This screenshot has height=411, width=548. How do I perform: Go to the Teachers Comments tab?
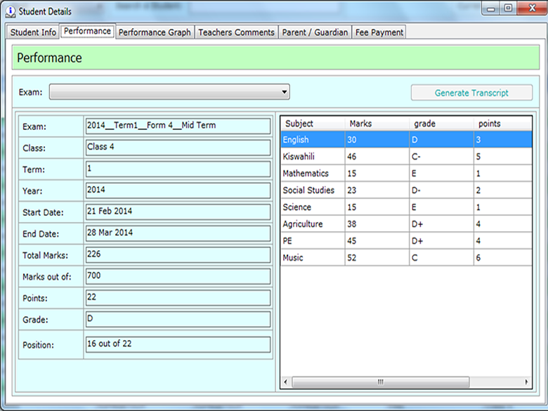(x=236, y=32)
